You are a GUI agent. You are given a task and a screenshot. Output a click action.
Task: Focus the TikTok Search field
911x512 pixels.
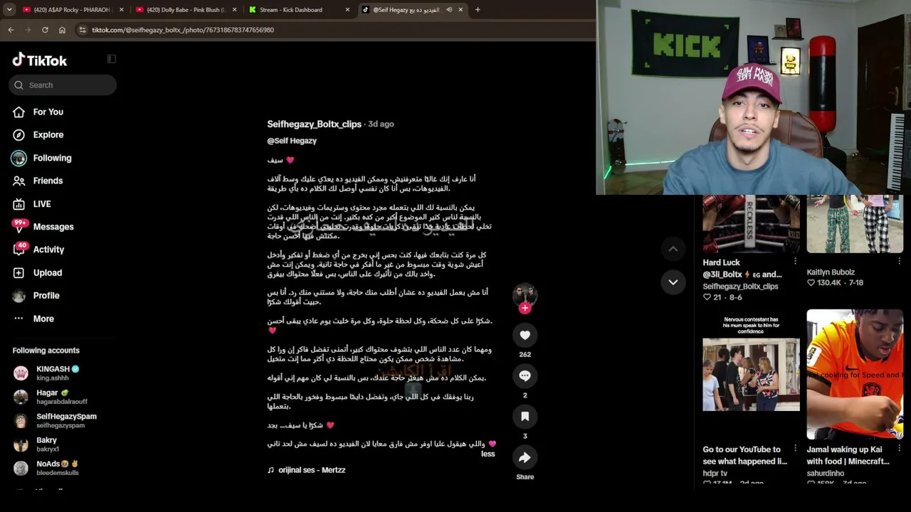[63, 85]
